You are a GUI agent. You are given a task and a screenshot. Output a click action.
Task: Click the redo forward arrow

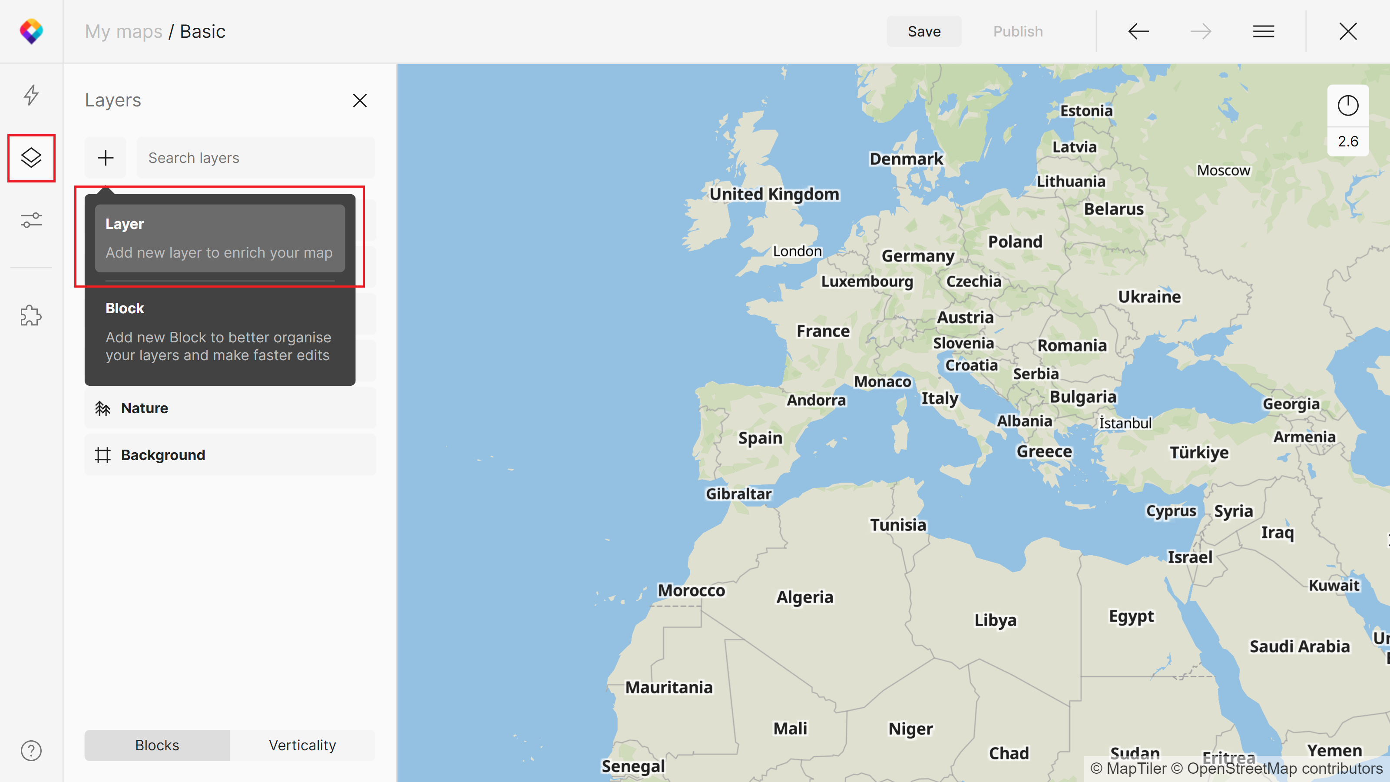(1201, 31)
